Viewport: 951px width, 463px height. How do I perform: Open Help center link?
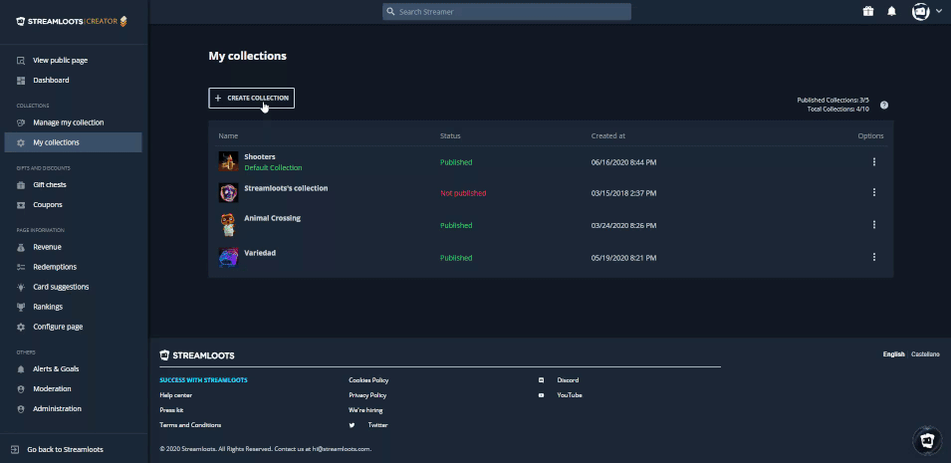[176, 395]
